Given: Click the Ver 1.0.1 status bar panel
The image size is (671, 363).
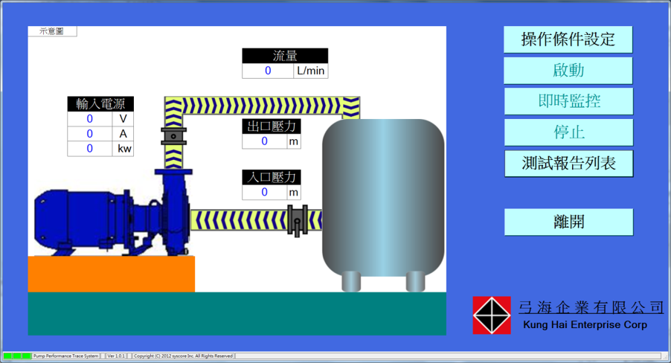Looking at the screenshot, I should 117,356.
